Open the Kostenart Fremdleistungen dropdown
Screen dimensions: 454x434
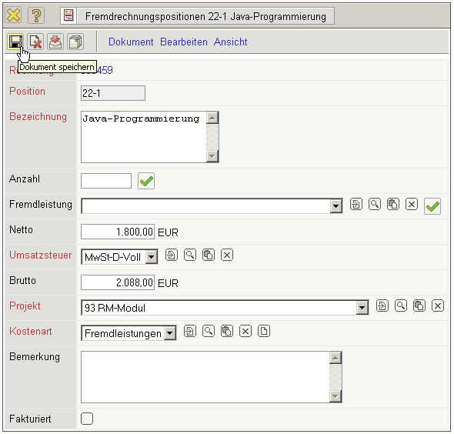[x=170, y=333]
